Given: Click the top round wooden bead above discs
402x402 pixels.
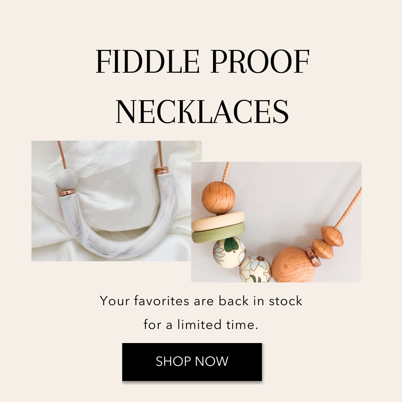Looking at the screenshot, I should [218, 196].
